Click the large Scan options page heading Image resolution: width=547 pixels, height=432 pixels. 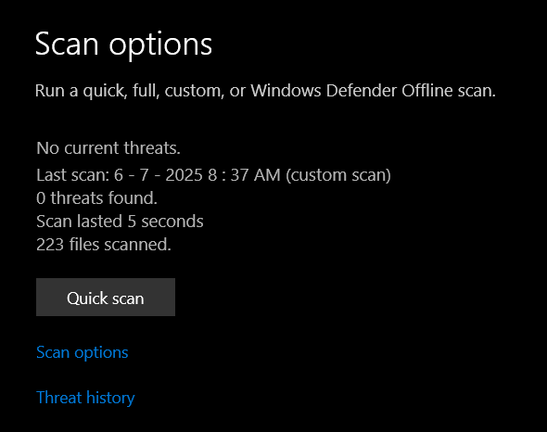point(123,45)
